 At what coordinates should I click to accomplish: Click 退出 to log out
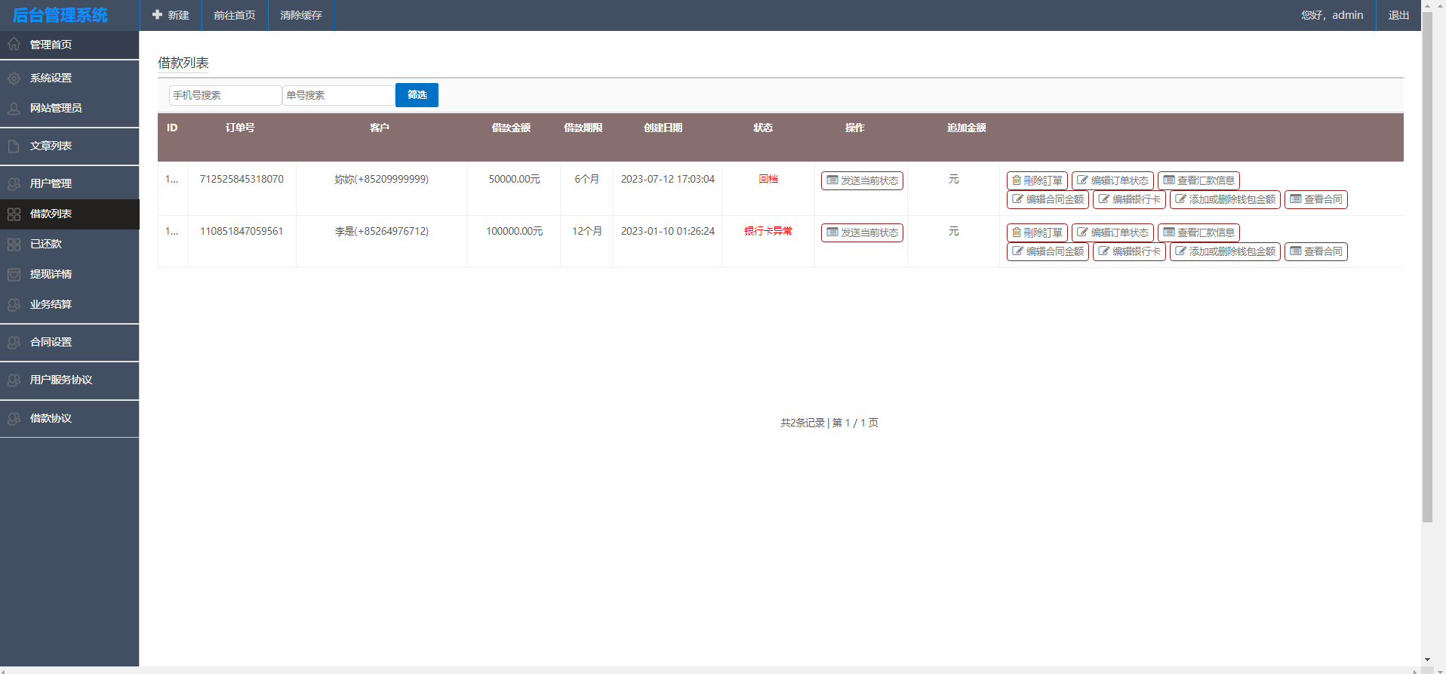click(x=1398, y=15)
